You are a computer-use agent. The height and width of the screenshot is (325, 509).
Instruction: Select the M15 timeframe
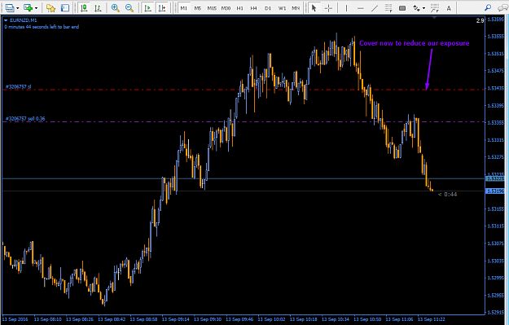click(x=212, y=8)
